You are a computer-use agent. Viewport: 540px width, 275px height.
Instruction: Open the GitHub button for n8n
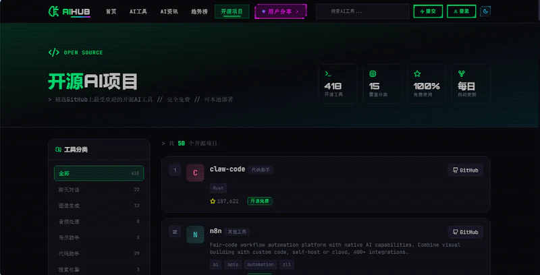465,232
